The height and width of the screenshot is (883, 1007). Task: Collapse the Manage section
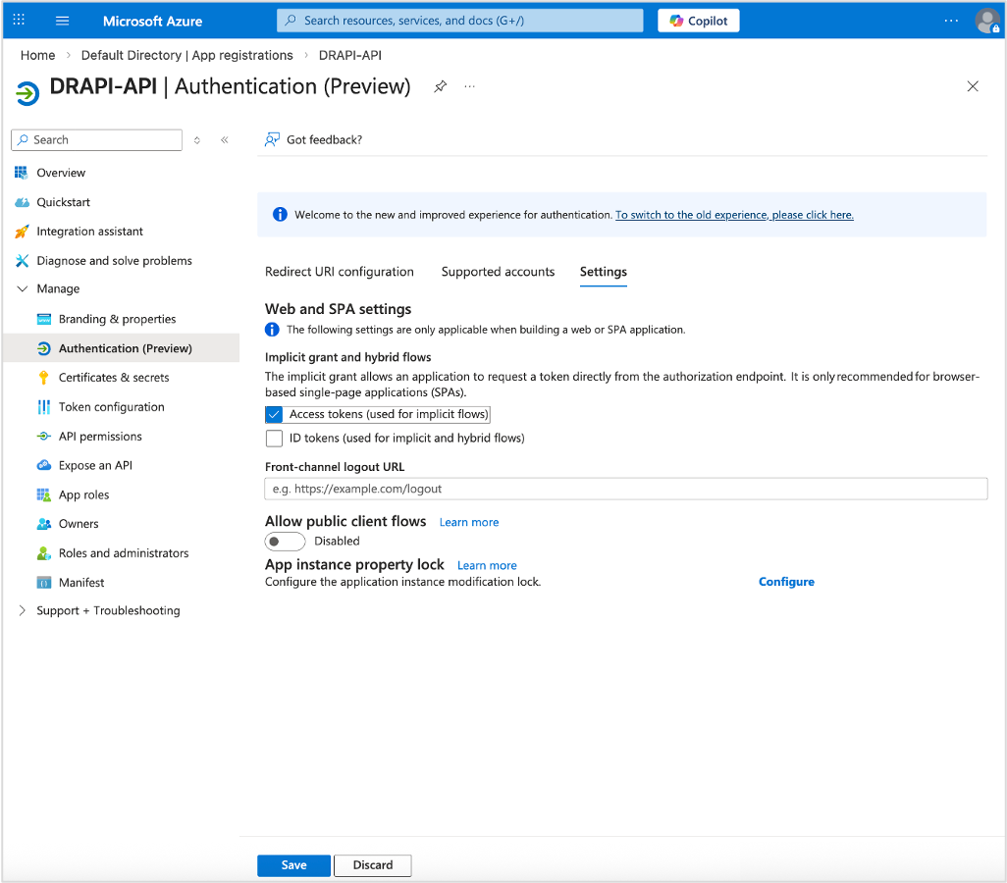click(22, 288)
